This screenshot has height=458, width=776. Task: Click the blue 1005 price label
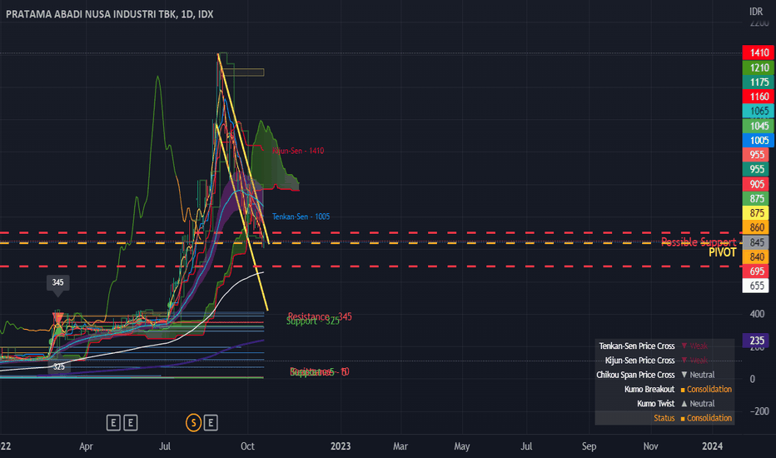759,140
